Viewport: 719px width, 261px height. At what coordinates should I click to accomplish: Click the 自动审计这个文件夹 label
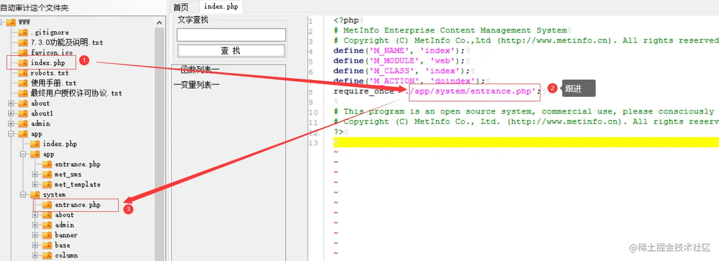[34, 8]
